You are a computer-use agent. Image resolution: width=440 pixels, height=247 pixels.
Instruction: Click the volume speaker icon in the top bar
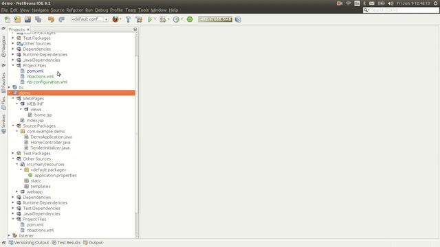click(x=390, y=3)
